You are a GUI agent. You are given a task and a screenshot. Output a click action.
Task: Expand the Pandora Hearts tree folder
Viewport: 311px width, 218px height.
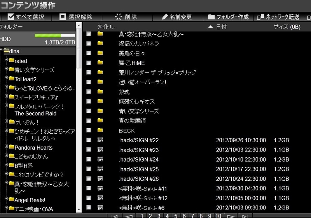[6, 146]
